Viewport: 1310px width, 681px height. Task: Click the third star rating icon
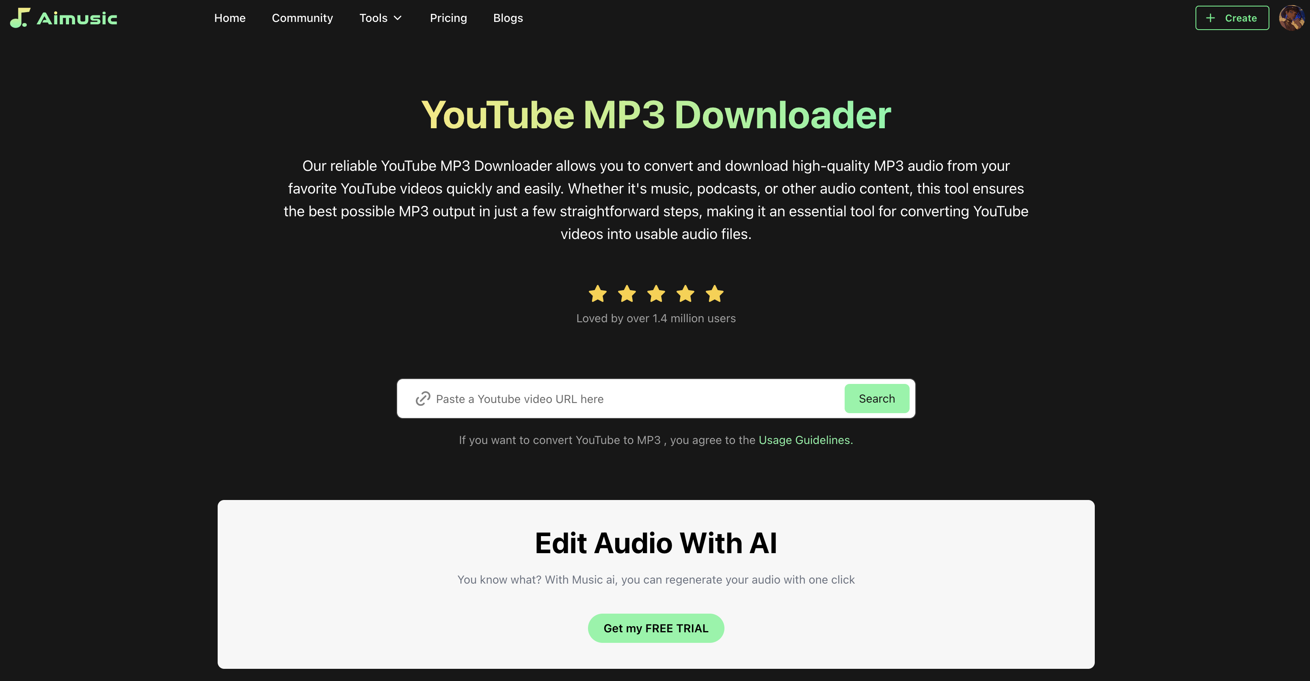coord(656,293)
